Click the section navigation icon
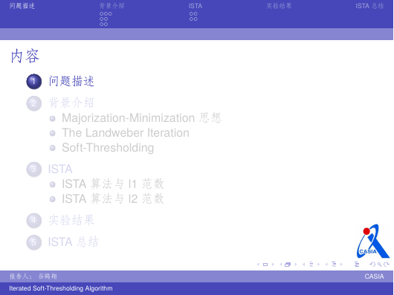Screen dimensions: 394x295 pos(334,265)
